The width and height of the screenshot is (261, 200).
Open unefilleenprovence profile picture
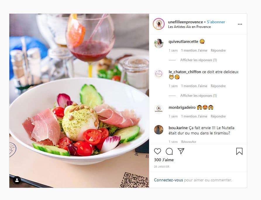point(159,24)
